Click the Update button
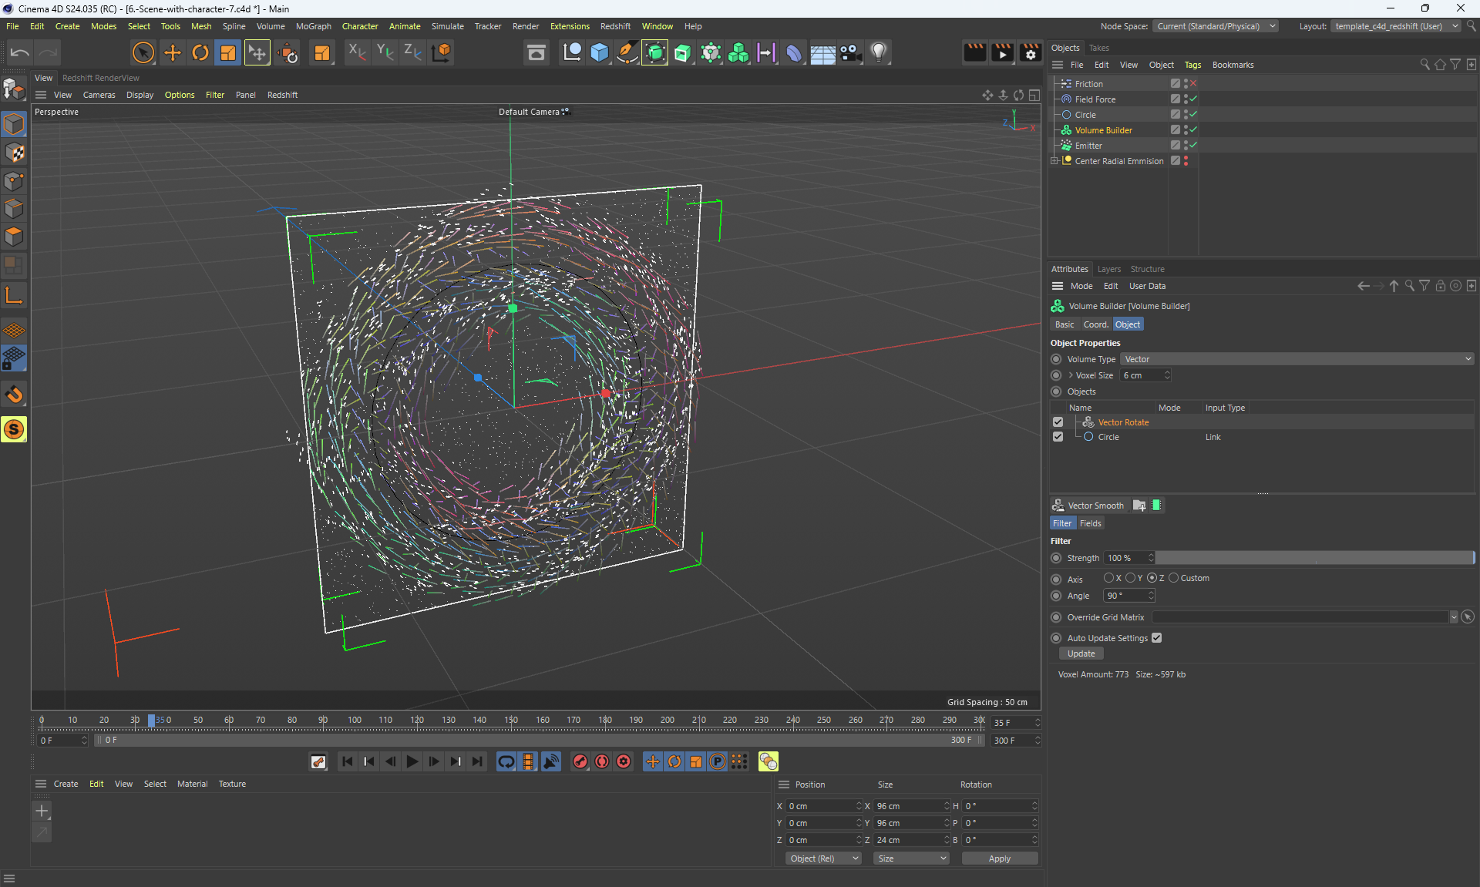The height and width of the screenshot is (887, 1480). [1081, 653]
